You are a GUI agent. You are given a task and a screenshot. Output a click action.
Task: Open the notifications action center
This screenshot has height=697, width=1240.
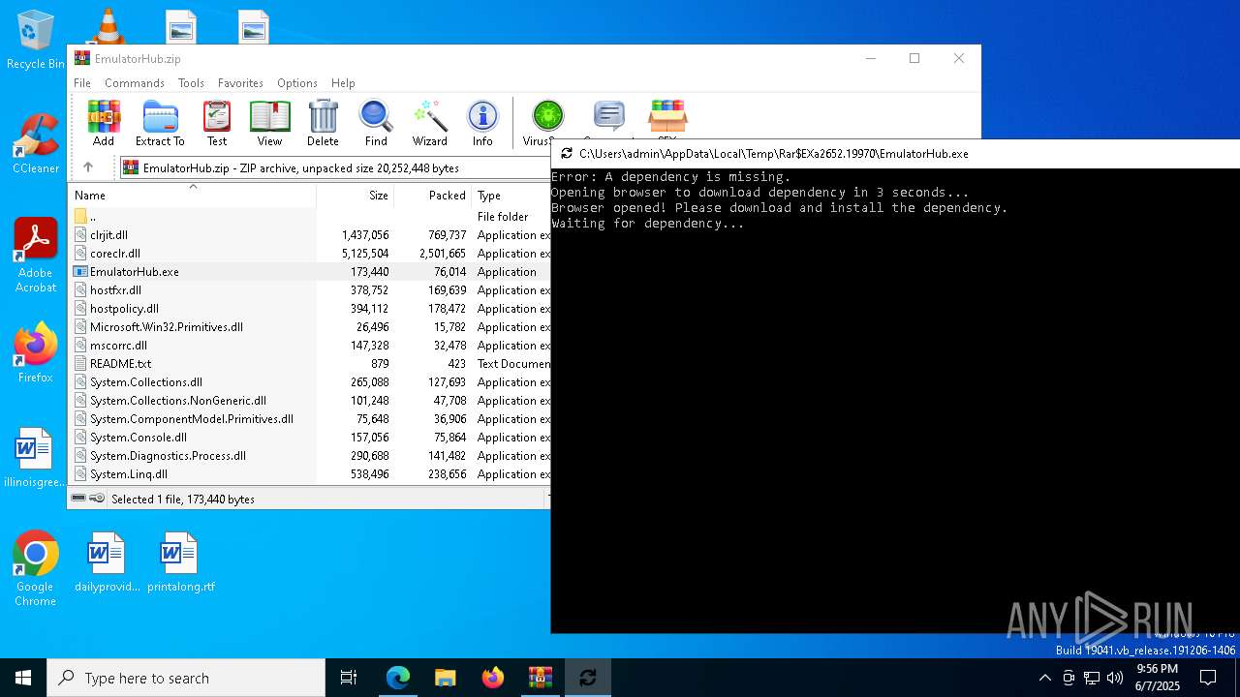[1208, 678]
